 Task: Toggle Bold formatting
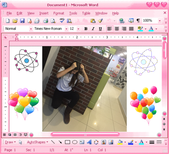coord(86,29)
